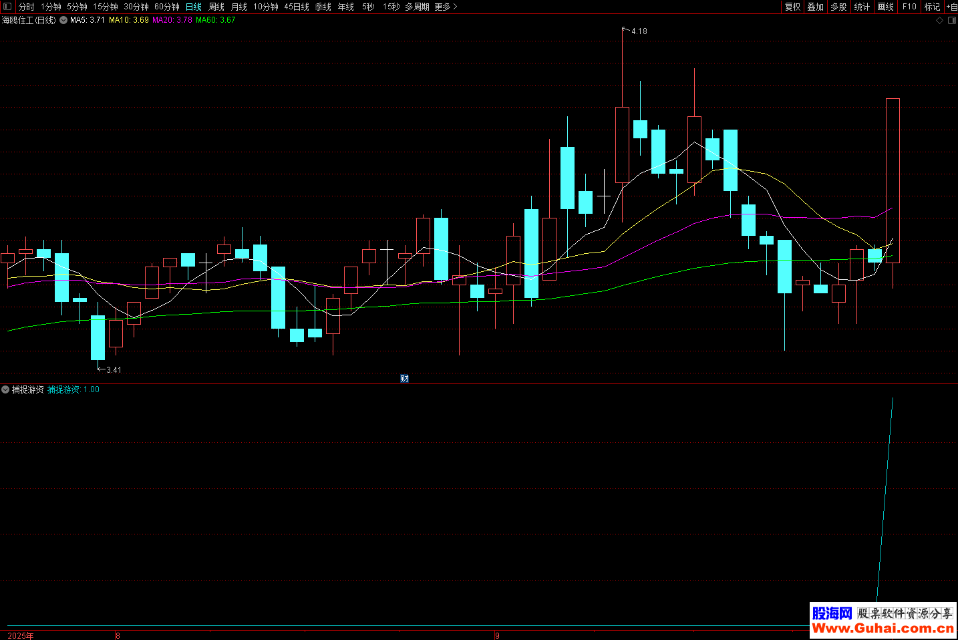Expand the 更多 periods menu
Viewport: 958px width, 640px height.
(446, 7)
